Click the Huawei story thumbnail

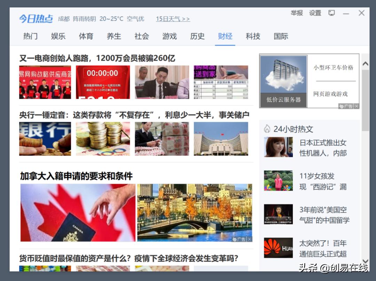coord(278,247)
